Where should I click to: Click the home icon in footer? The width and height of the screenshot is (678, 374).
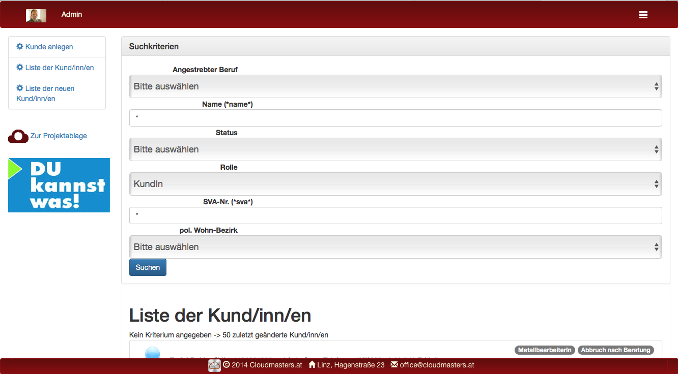pyautogui.click(x=312, y=365)
